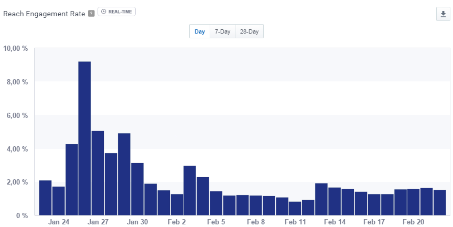Viewport: 453px width, 227px height.
Task: Switch to the 7-Day view tab
Action: click(222, 31)
